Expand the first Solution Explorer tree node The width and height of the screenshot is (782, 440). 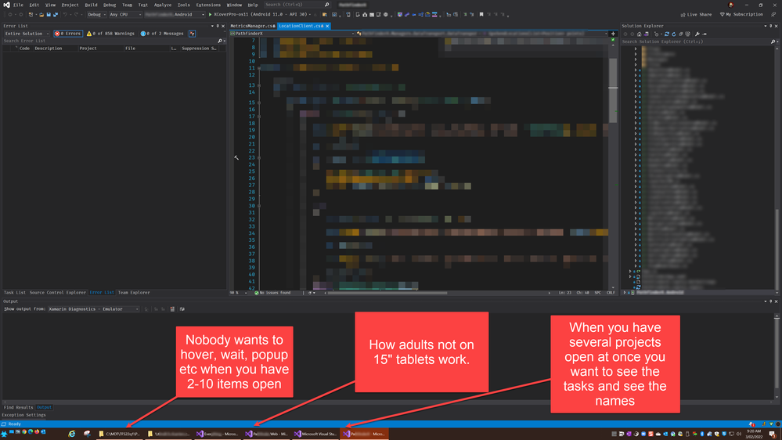coord(636,49)
